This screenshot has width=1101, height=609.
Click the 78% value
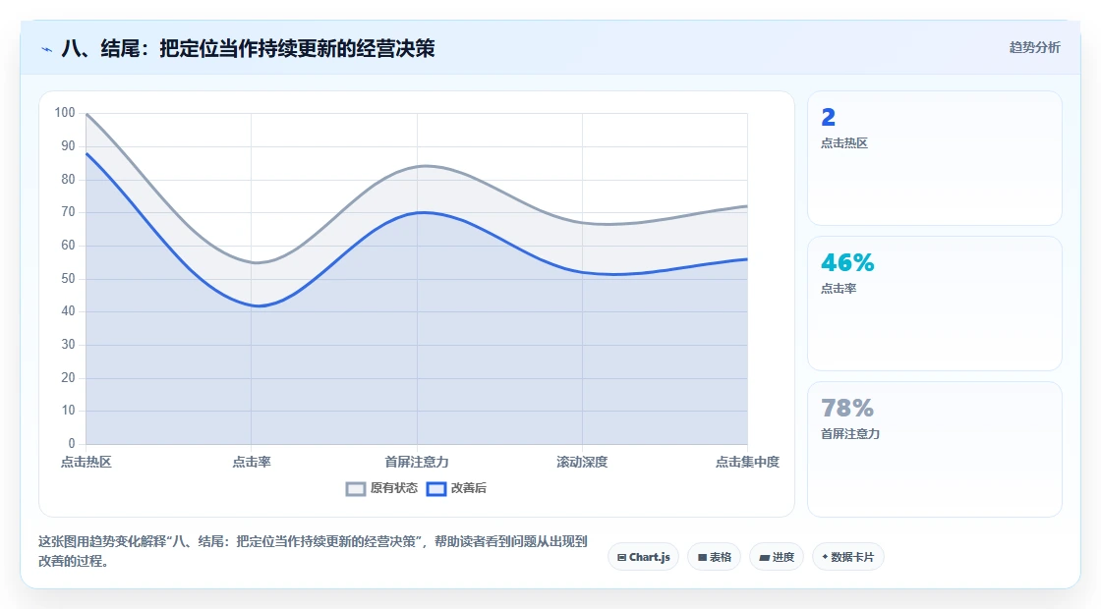(x=847, y=409)
